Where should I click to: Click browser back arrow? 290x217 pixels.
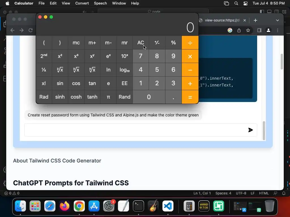click(x=12, y=30)
